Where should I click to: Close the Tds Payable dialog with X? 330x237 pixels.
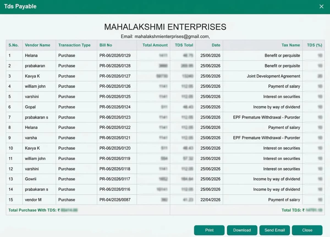coord(321,6)
